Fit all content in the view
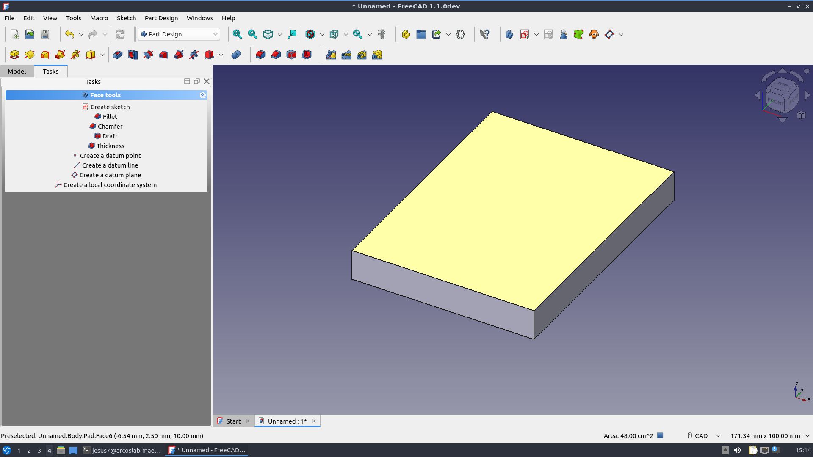Screen dimensions: 813x457 (237, 34)
